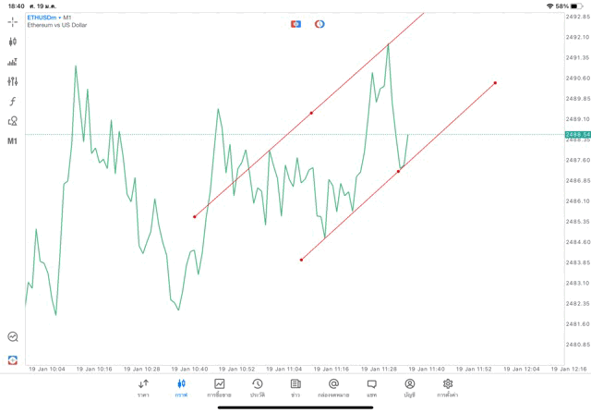Tap the green current price label

click(x=580, y=135)
